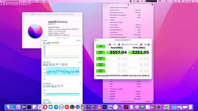Image resolution: width=198 pixels, height=111 pixels.
Task: Collapse the fans and pumps section in HWMonitor
Action: tap(105, 89)
